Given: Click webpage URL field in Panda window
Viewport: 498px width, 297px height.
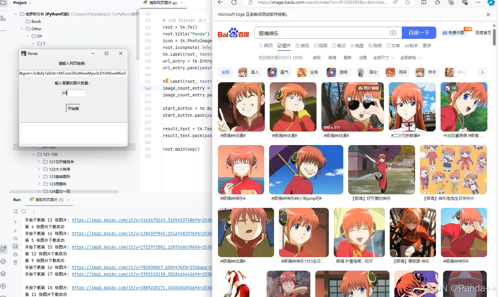Looking at the screenshot, I should pyautogui.click(x=73, y=73).
